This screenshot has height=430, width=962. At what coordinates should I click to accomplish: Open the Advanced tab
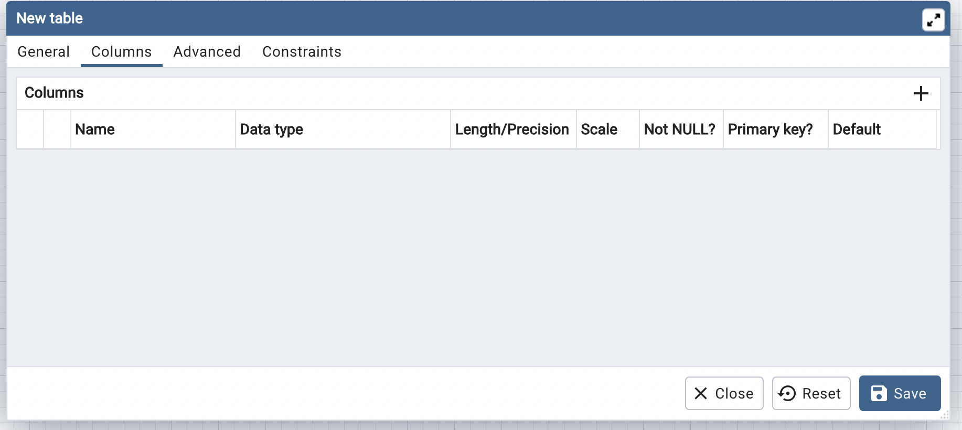tap(207, 52)
